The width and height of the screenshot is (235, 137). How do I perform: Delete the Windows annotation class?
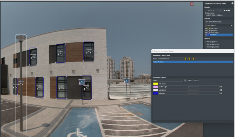pos(221,93)
